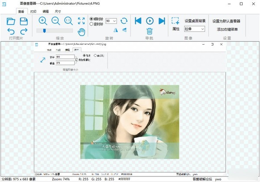Click 分辨率 975 x 683 status text
Image resolution: width=260 pixels, height=182 pixels.
tap(18, 179)
